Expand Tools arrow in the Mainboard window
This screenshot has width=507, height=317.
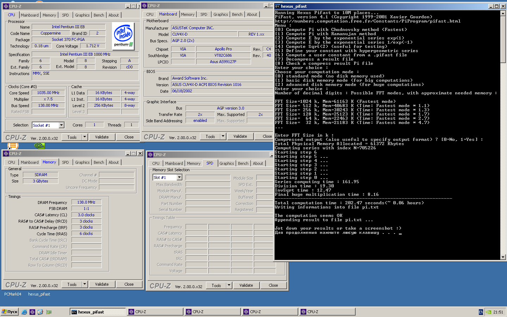(223, 136)
